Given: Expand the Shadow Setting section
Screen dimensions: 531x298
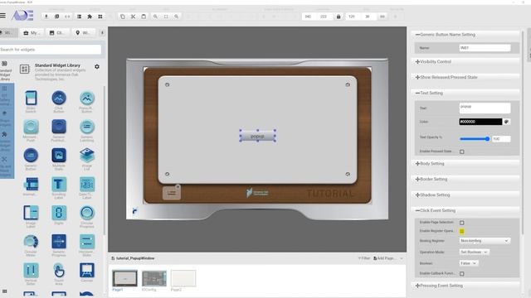Looking at the screenshot, I should point(465,195).
